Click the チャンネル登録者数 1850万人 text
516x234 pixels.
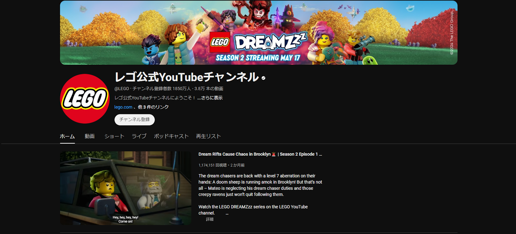tap(162, 89)
